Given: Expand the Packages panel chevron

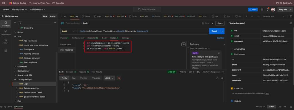Looking at the screenshot, I should click(x=225, y=45).
